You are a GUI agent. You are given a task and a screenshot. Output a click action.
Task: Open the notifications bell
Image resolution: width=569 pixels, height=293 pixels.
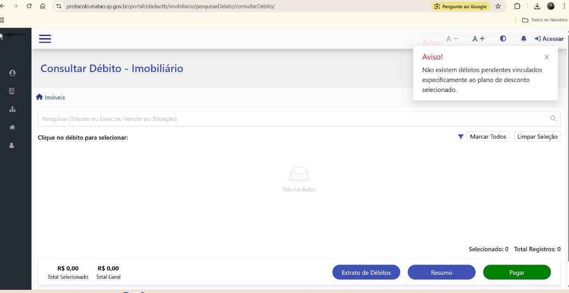[524, 39]
